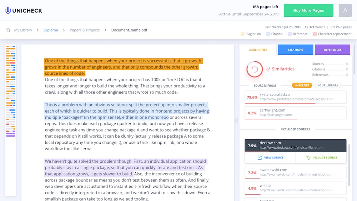Image resolution: width=357 pixels, height=201 pixels.
Task: Click breadcrumb chevron after Diploma
Action: point(64,30)
